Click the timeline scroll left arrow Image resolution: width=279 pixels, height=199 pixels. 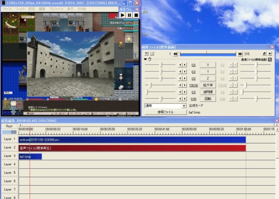[20, 125]
